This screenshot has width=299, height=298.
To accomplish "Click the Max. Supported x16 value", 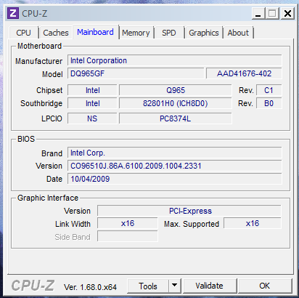I will (253, 223).
